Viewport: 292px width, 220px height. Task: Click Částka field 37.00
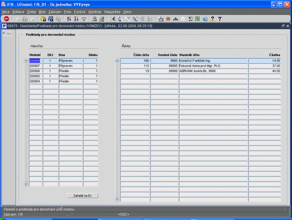[265, 66]
